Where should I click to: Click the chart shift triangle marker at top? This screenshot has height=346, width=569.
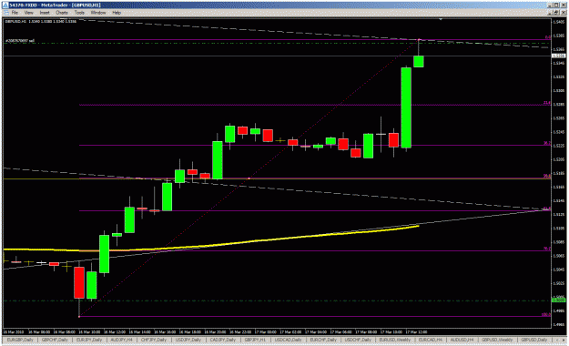pos(441,19)
